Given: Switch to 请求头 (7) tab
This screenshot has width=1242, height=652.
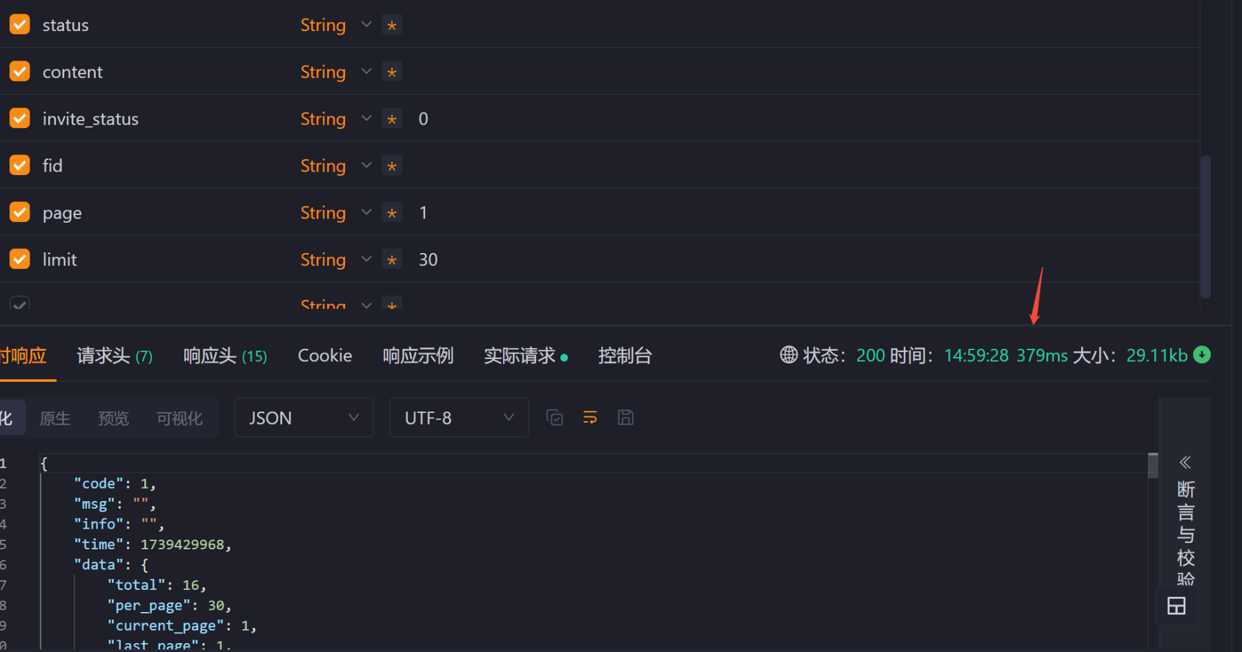Looking at the screenshot, I should coord(115,356).
